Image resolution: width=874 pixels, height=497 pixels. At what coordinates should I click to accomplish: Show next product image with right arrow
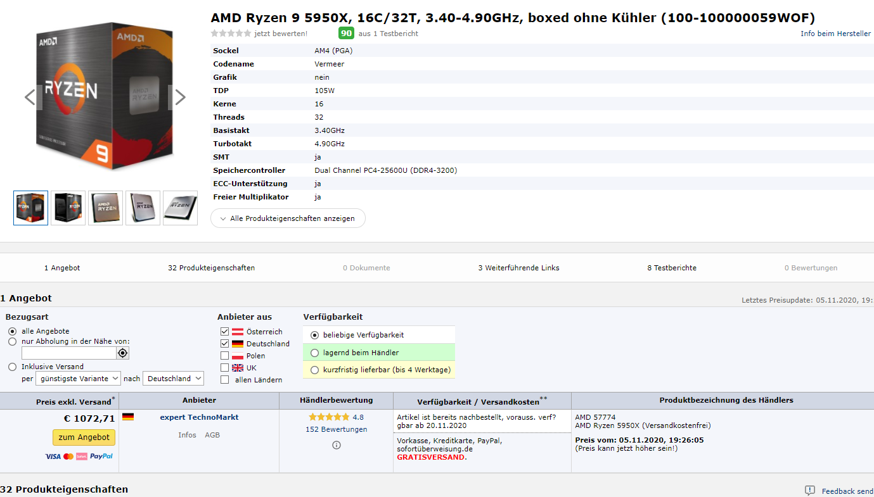pyautogui.click(x=180, y=98)
